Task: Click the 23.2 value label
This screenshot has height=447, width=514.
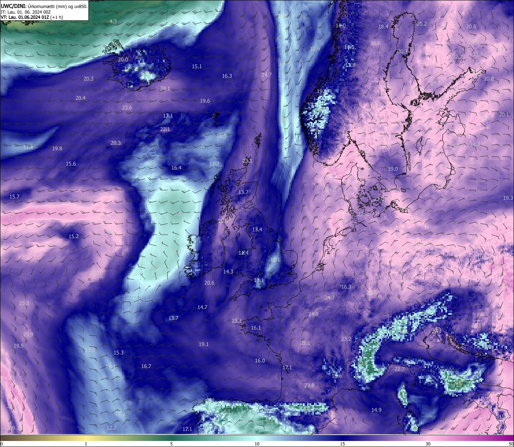Action: 346,339
